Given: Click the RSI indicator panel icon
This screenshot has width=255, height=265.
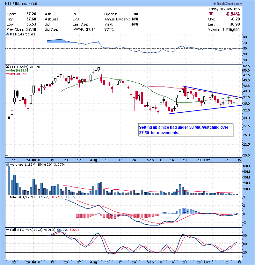Looking at the screenshot, I should click(7, 34).
